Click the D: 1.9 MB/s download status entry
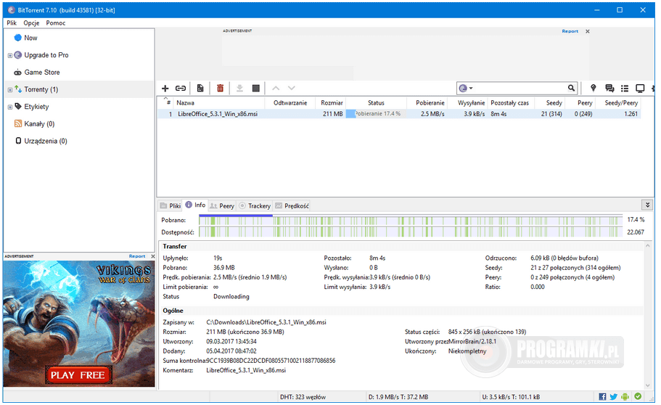This screenshot has height=405, width=661. point(398,397)
